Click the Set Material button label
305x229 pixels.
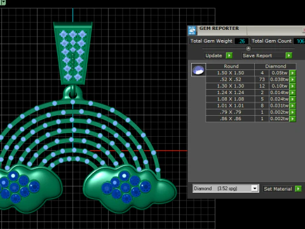tap(278, 189)
